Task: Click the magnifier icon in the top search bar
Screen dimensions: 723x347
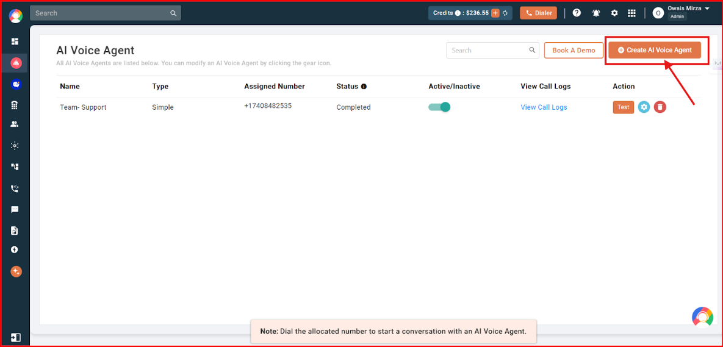Action: (x=173, y=13)
